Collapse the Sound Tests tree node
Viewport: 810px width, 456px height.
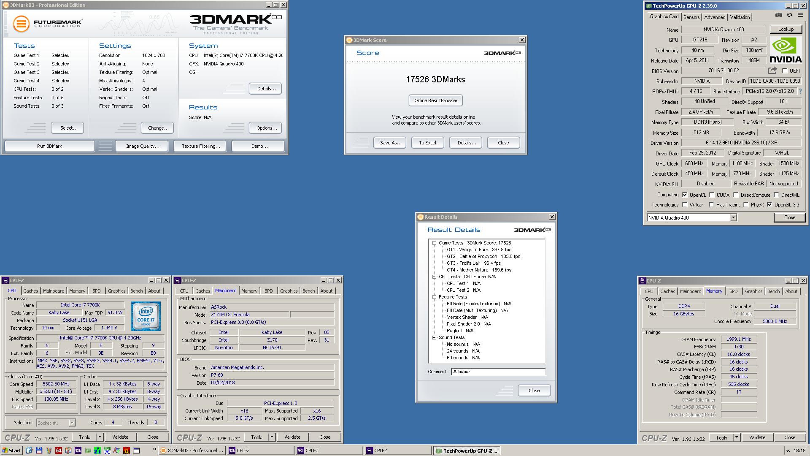[x=434, y=337]
